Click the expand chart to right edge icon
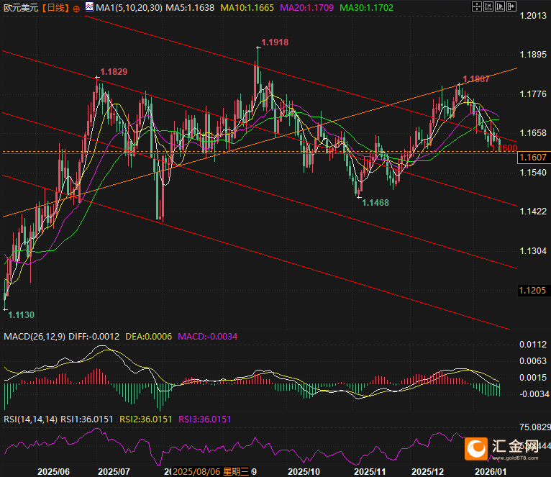Screen dimensions: 551x477 point(511,6)
